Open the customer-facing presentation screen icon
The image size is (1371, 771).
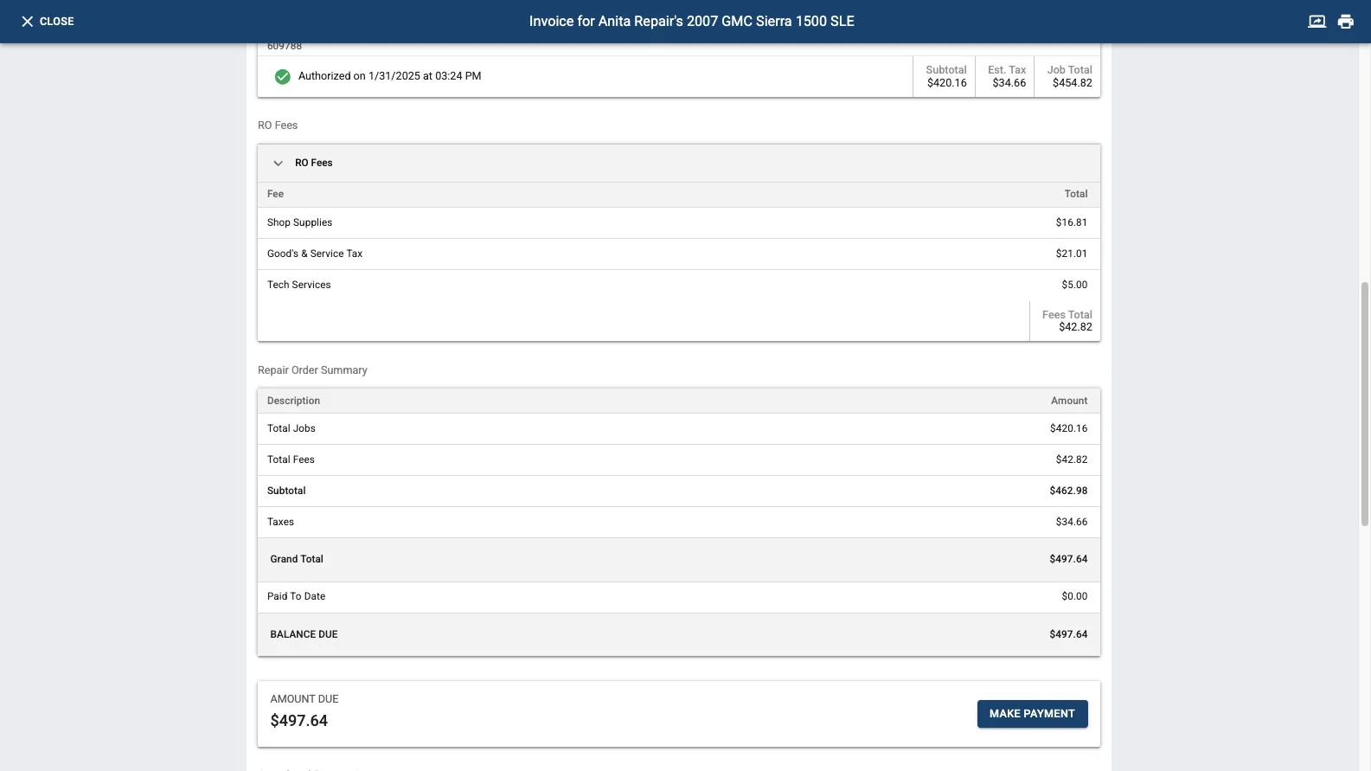click(1317, 22)
